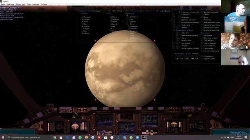Expand the marker next to Прометей
The image size is (250, 140).
(129, 26)
